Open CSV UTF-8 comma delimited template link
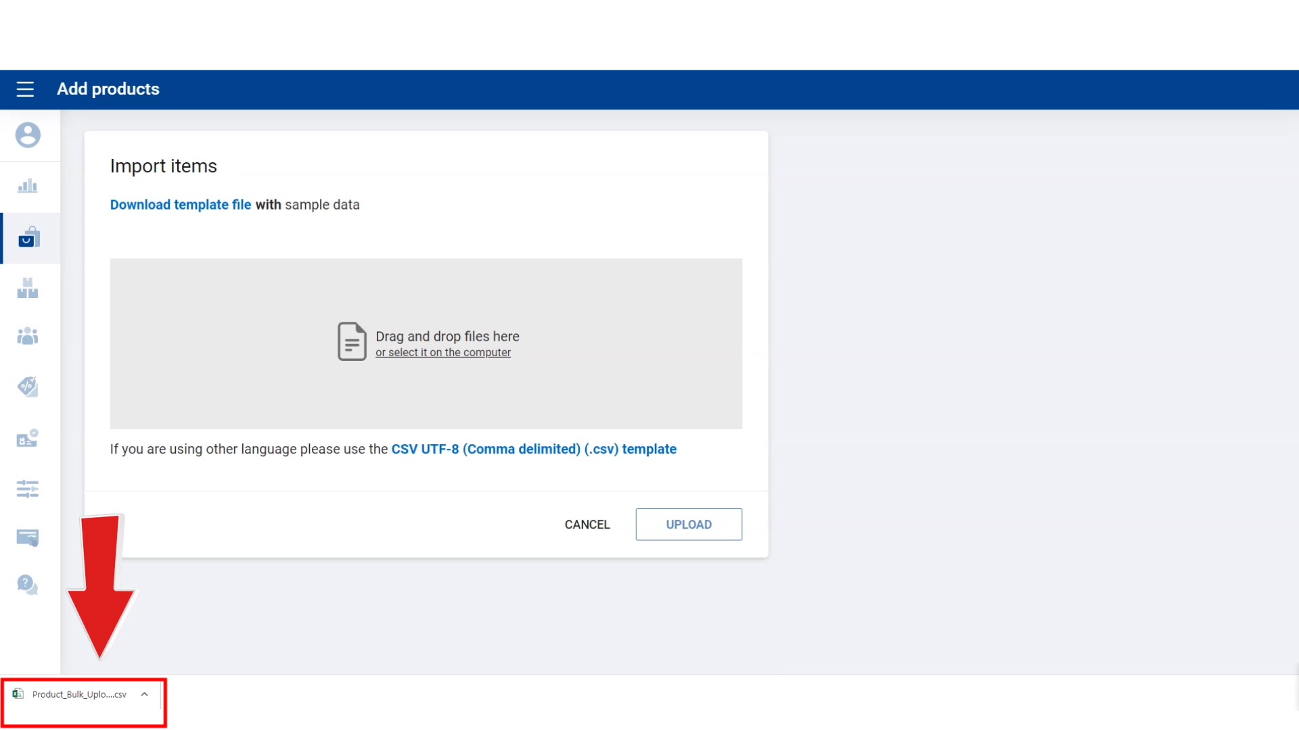Image resolution: width=1299 pixels, height=730 pixels. (534, 449)
